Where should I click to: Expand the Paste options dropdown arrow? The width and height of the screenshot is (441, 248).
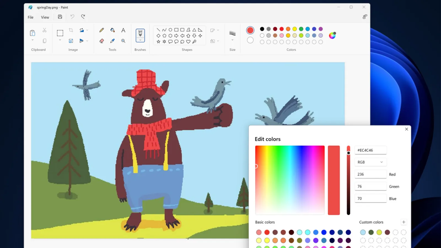coord(33,40)
